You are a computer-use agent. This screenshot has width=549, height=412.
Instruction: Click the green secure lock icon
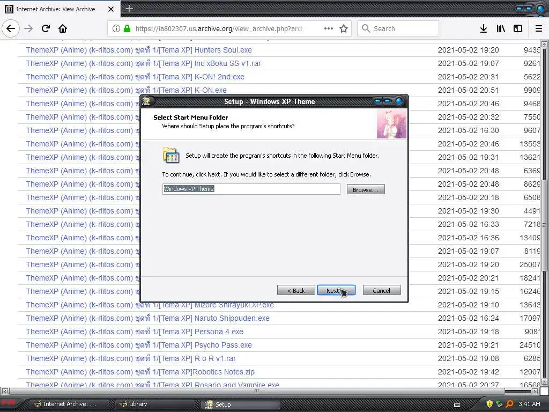pyautogui.click(x=127, y=28)
